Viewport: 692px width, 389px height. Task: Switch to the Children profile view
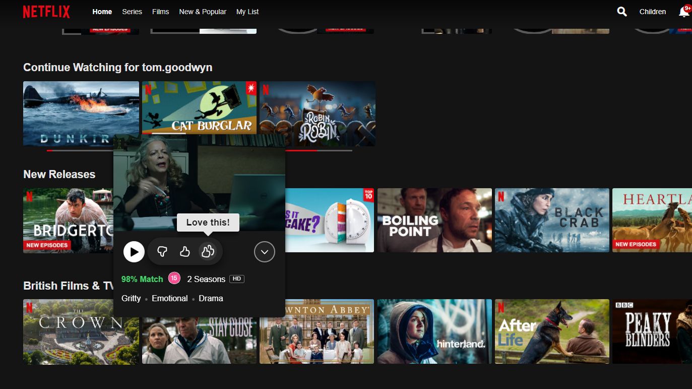(652, 12)
